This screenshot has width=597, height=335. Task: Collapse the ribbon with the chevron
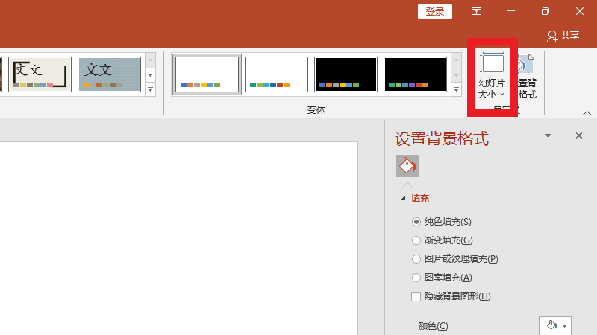click(587, 112)
